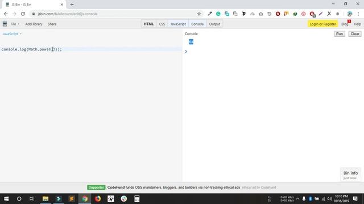Toggle the JavaScript panel tab
364x204 pixels.
(x=178, y=24)
